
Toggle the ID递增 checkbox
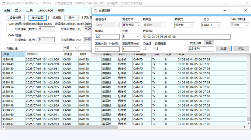[144, 48]
